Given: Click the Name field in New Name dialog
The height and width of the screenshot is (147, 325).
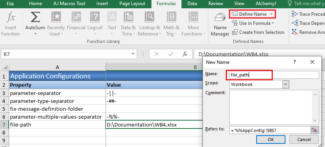Looking at the screenshot, I should point(274,75).
